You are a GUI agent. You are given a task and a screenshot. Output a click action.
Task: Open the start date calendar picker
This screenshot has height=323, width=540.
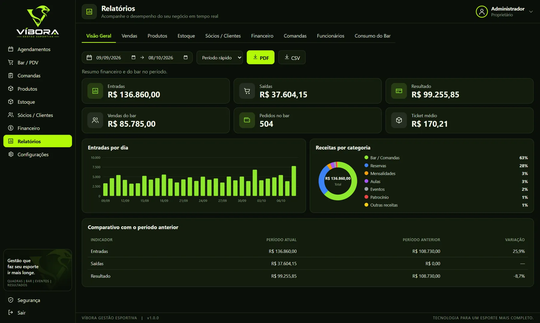point(133,57)
